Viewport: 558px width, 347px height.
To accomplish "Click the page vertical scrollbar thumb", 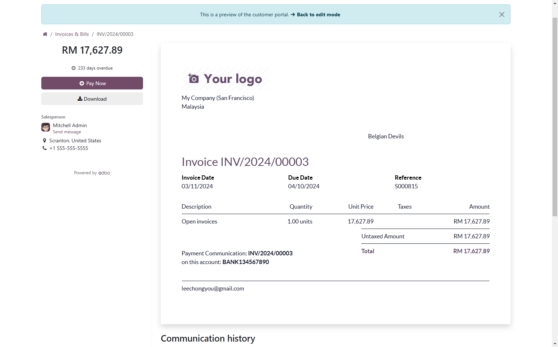I will click(555, 117).
